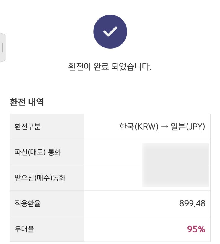This screenshot has width=220, height=244.
Task: Click the '적용환율' row label
Action: click(x=28, y=203)
